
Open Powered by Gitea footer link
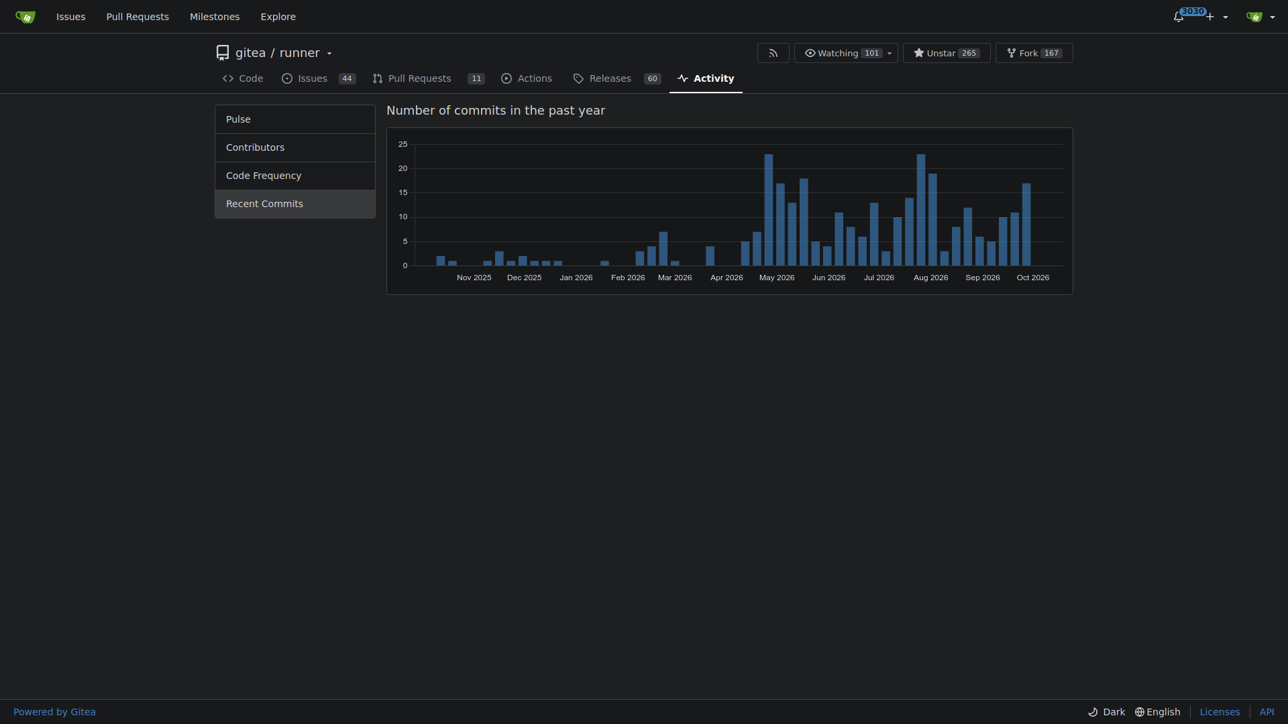pos(54,712)
